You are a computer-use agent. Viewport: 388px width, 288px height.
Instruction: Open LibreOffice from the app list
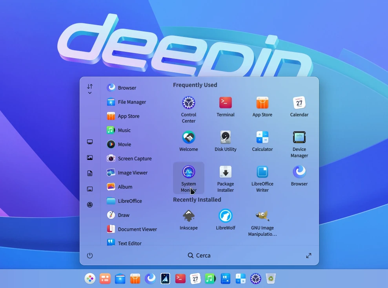pyautogui.click(x=129, y=201)
